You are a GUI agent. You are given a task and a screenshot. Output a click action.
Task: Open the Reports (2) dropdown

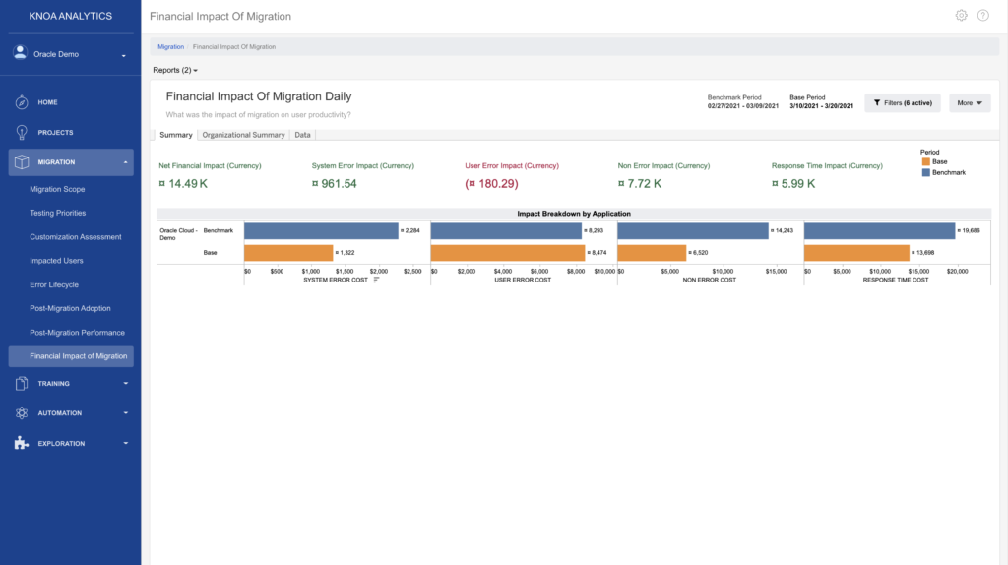tap(175, 70)
